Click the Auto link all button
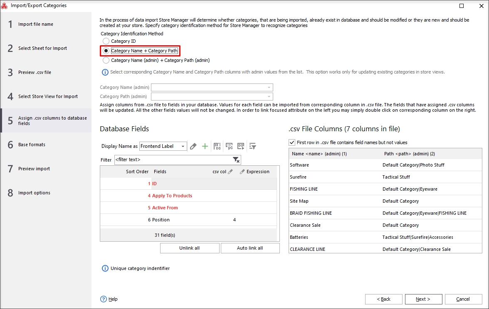 point(250,248)
